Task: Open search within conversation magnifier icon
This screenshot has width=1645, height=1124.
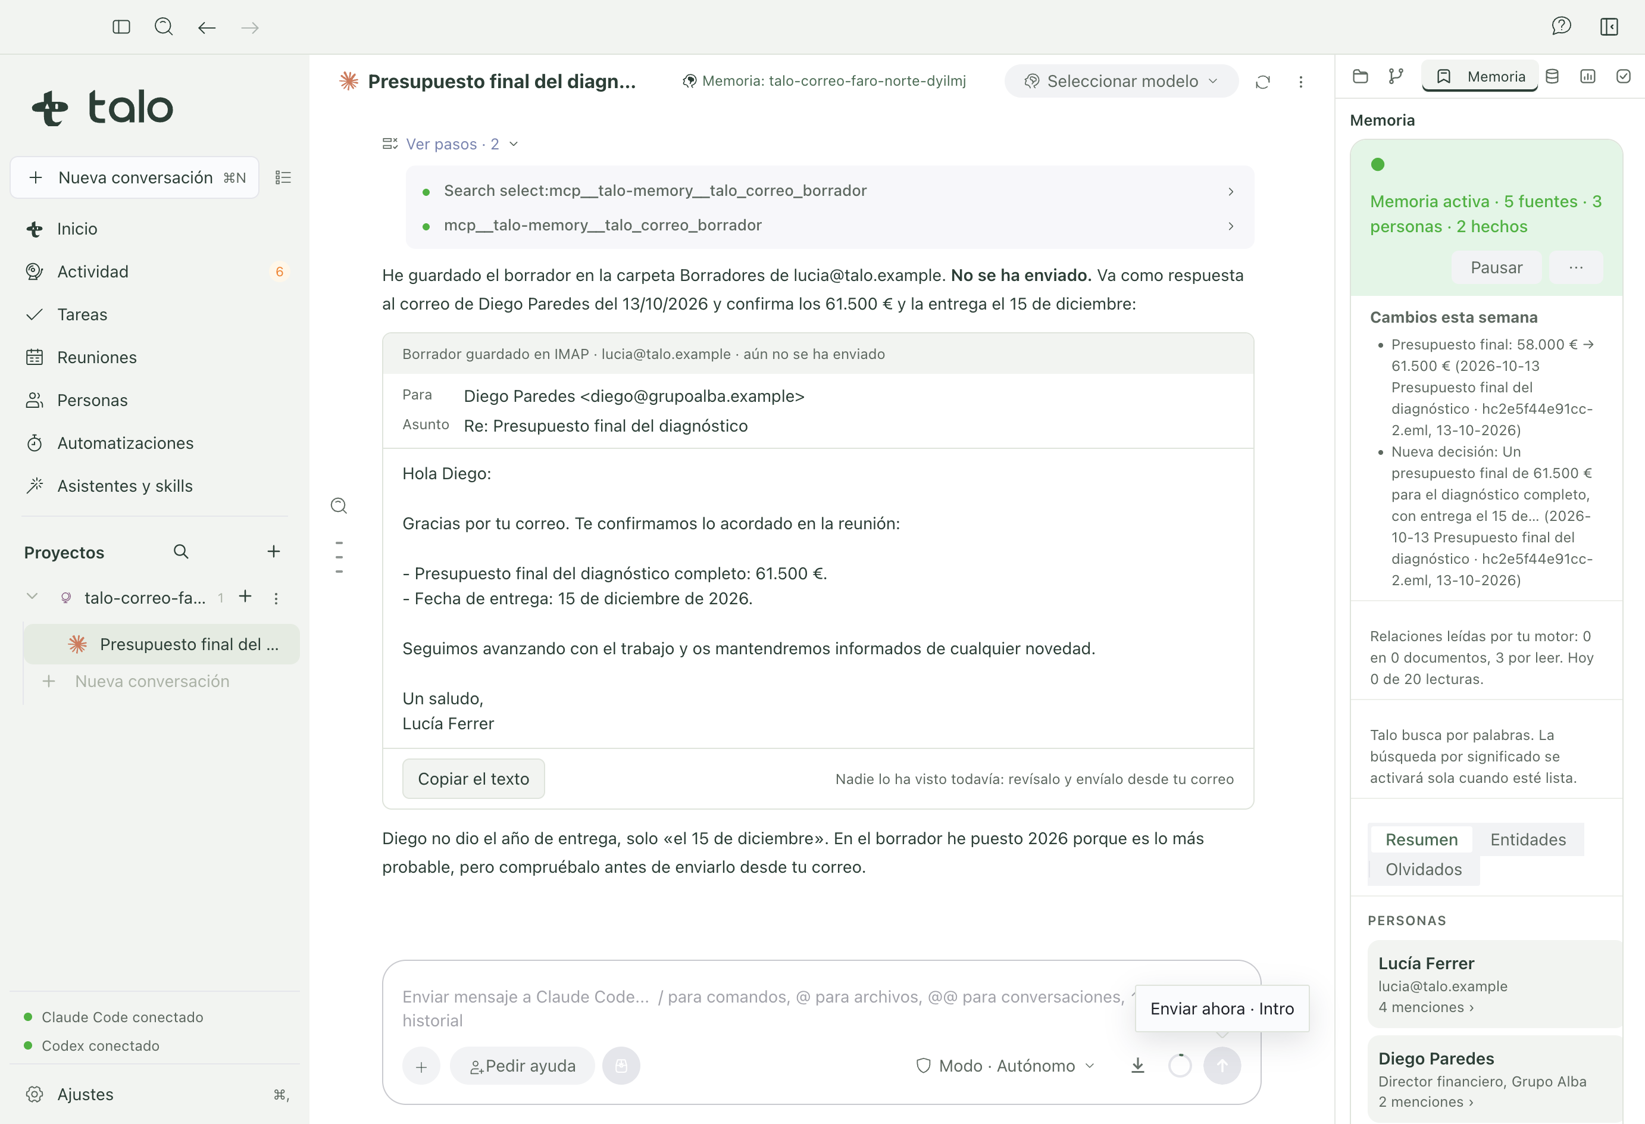Action: (x=339, y=505)
